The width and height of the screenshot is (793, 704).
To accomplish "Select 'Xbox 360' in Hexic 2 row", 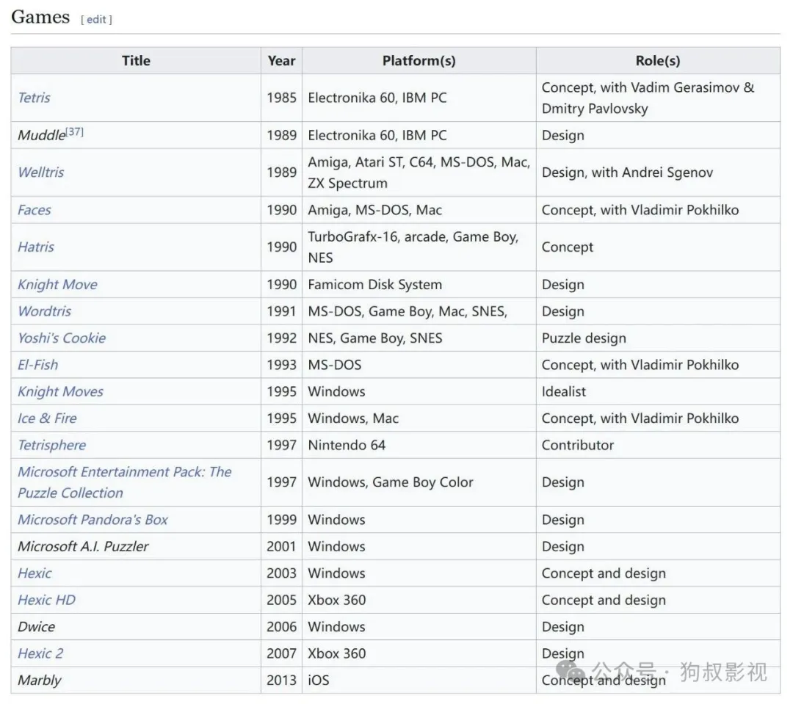I will pyautogui.click(x=337, y=653).
